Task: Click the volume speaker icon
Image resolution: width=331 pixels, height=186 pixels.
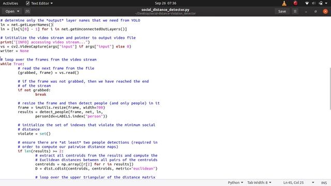Action: point(314,3)
